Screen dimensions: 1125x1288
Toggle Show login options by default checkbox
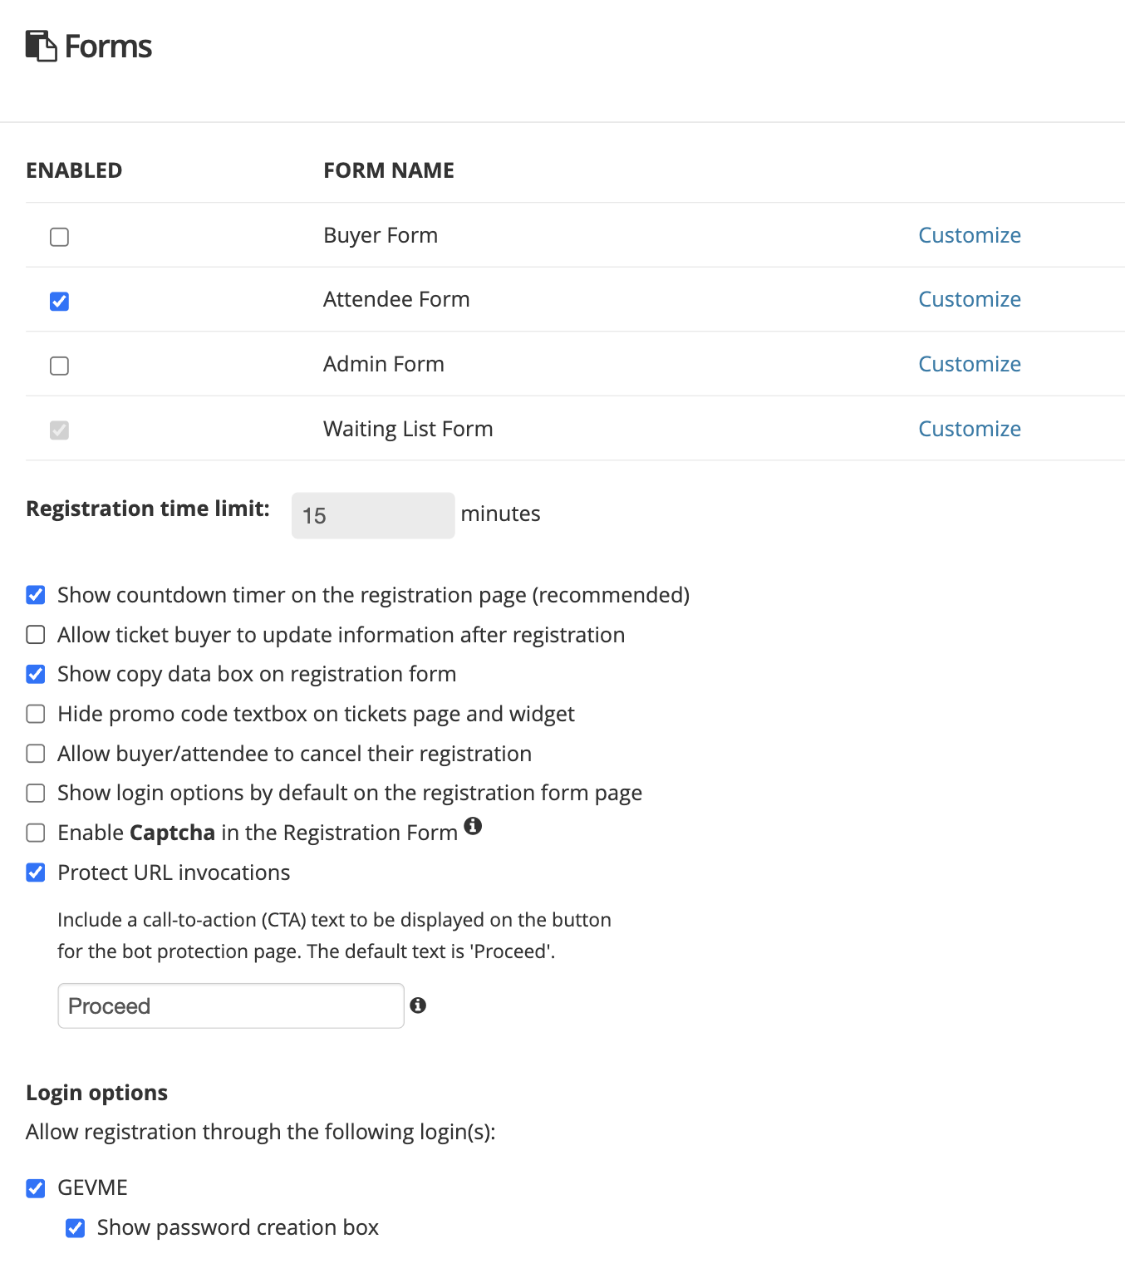click(36, 794)
